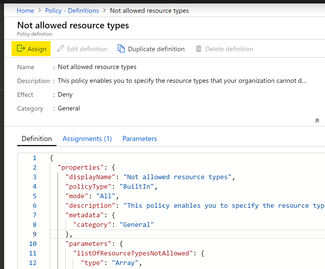Viewport: 325px width, 269px height.
Task: Click the Edit definition text
Action: click(x=87, y=49)
